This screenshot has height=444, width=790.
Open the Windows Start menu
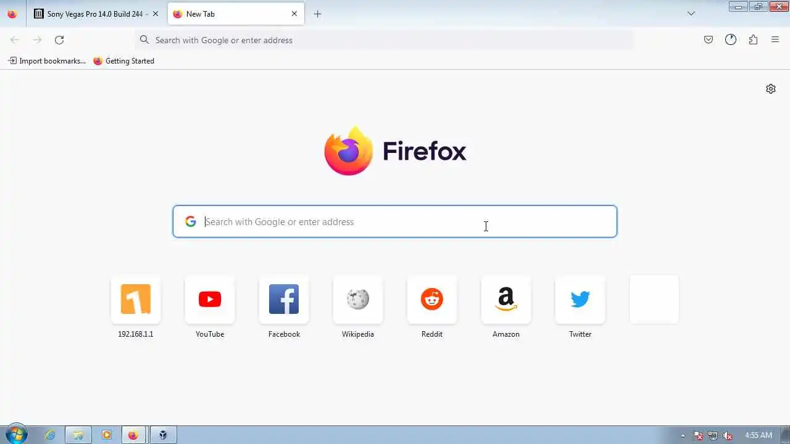tap(16, 435)
